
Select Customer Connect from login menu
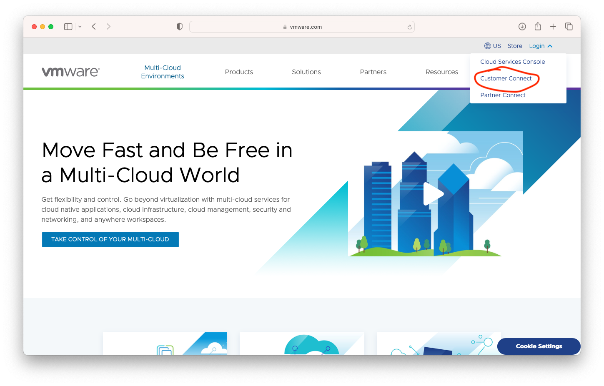(x=506, y=78)
